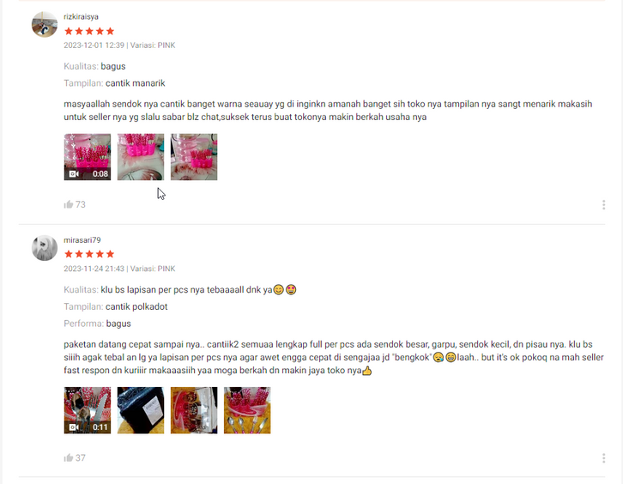Click the rizkiraisya username
The width and height of the screenshot is (623, 484).
coord(81,16)
